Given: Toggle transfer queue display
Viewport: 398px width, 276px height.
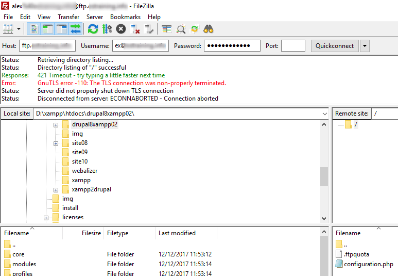Looking at the screenshot, I should pyautogui.click(x=75, y=29).
